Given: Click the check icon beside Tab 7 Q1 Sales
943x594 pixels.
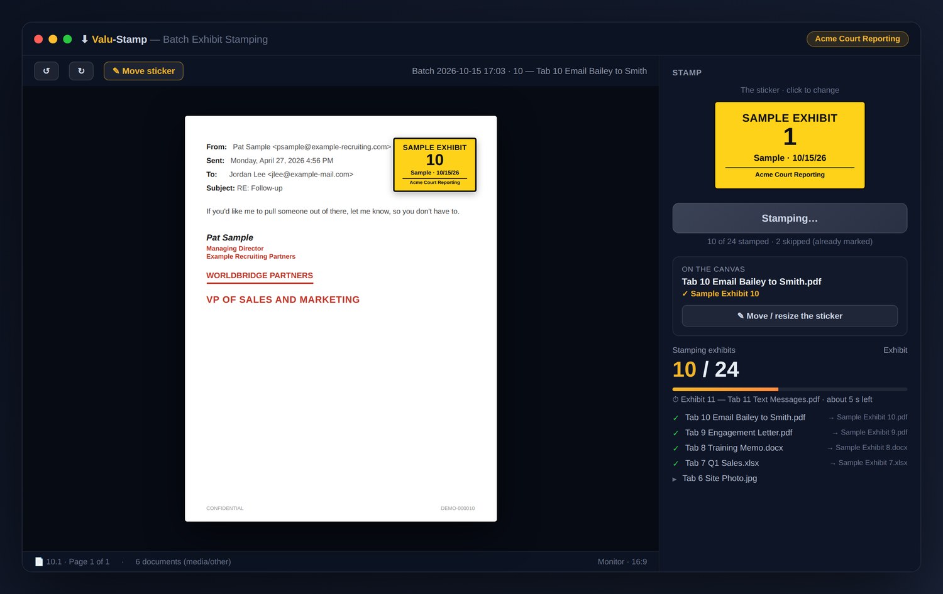Looking at the screenshot, I should point(676,463).
